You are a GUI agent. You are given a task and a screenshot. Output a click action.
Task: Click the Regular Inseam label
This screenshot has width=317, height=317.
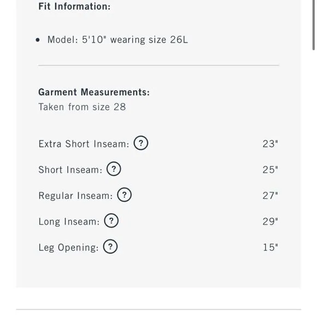(75, 196)
